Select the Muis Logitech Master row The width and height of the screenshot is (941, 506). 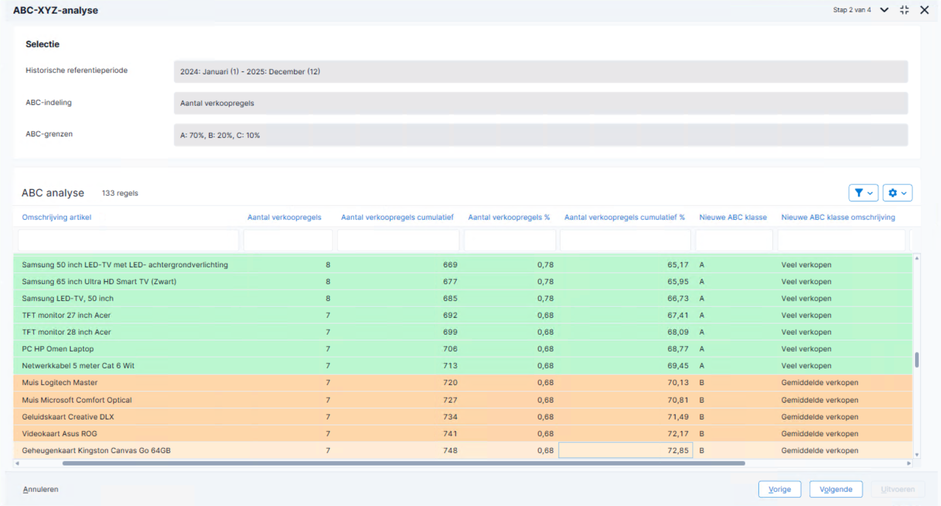pyautogui.click(x=462, y=383)
